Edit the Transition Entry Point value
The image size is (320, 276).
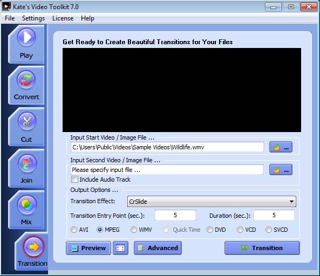point(175,215)
